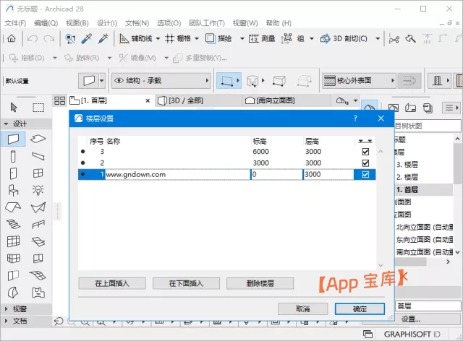This screenshot has width=463, height=341.
Task: Toggle checkbox for story 1 row
Action: pos(365,175)
